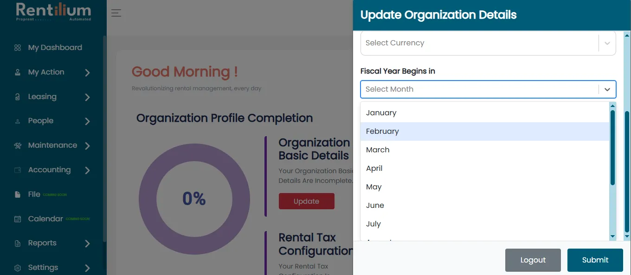Choose February as fiscal year start

coord(485,131)
